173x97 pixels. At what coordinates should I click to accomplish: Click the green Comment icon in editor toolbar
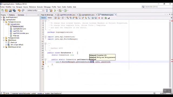[x=106, y=18]
